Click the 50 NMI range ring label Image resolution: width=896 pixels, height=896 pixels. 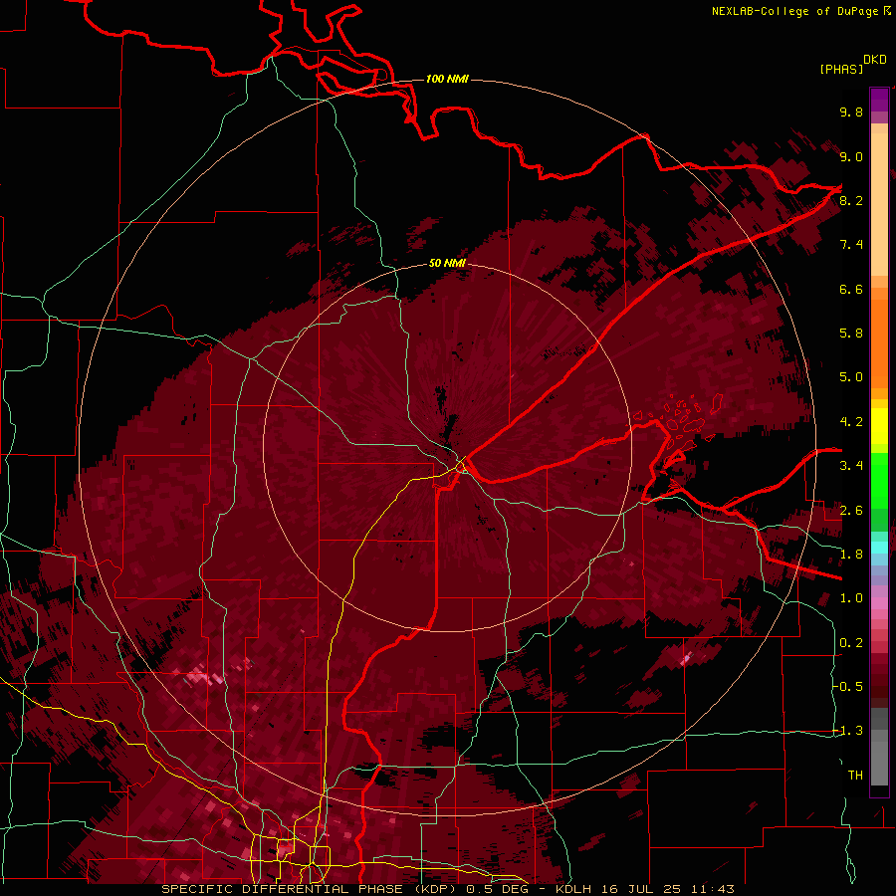point(447,263)
